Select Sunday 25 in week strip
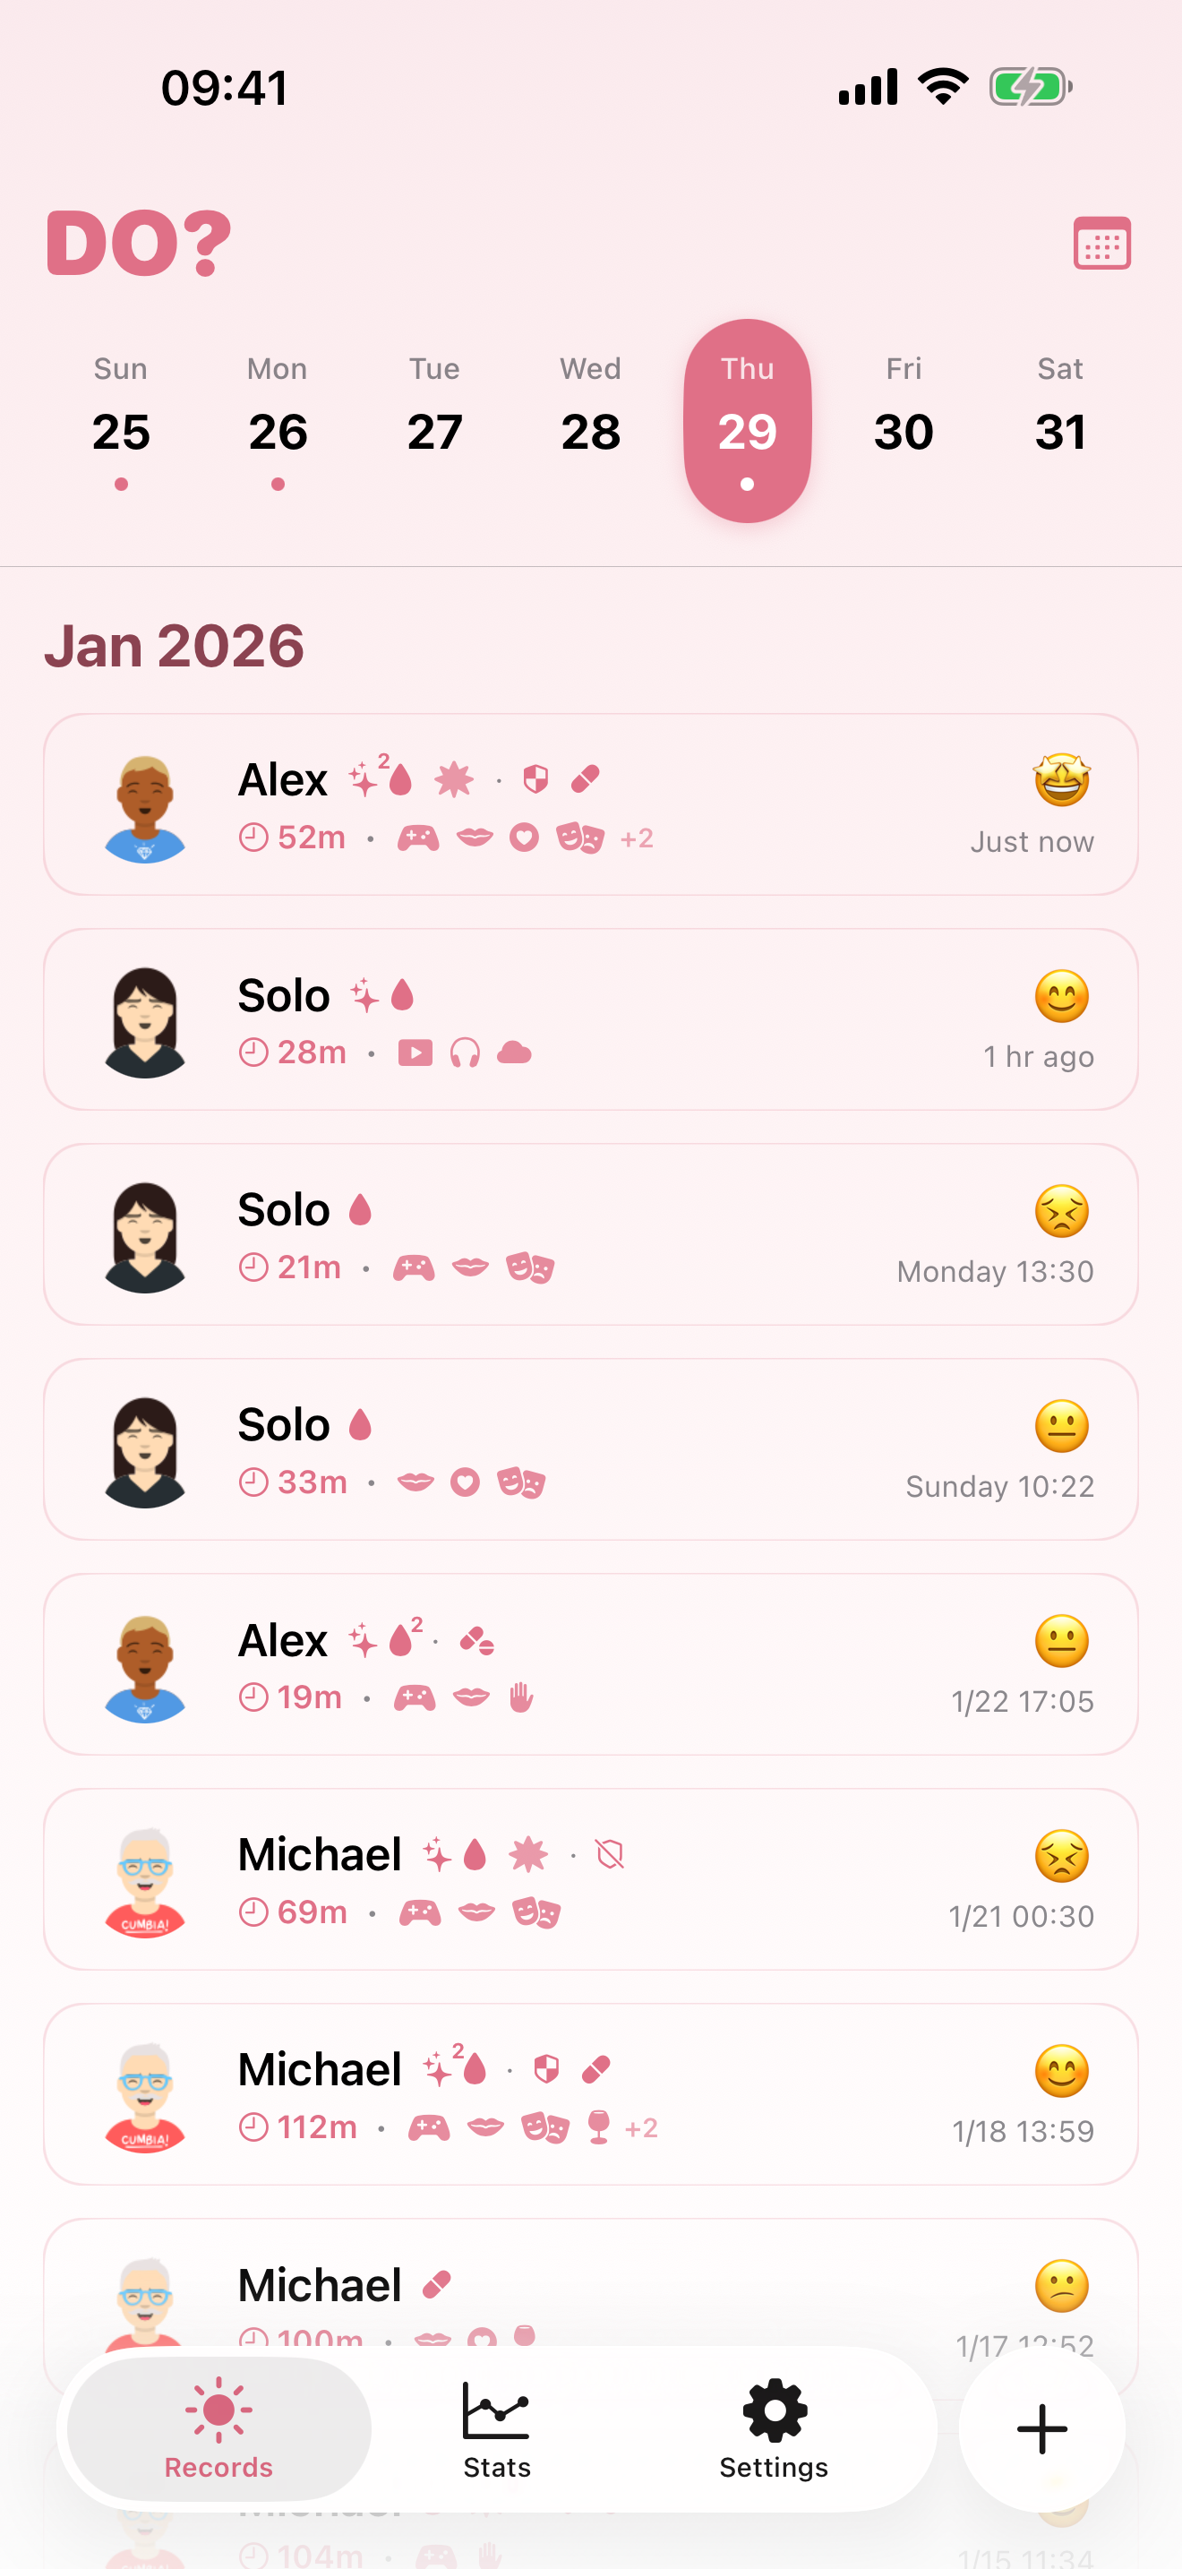 pyautogui.click(x=121, y=421)
